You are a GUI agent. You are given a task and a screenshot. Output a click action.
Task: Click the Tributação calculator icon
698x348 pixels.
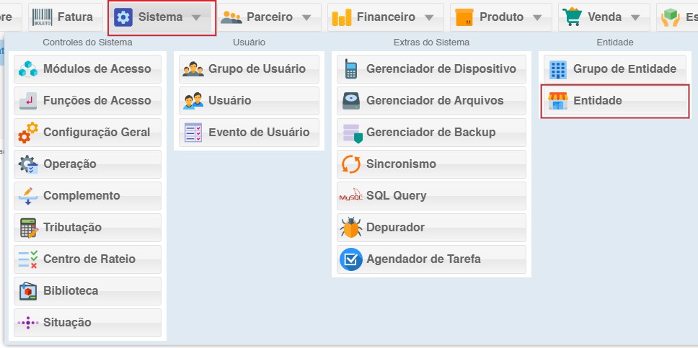pos(28,228)
